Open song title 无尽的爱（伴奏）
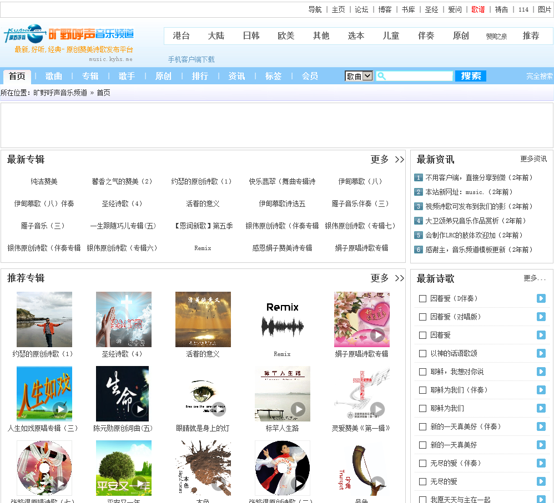Image resolution: width=554 pixels, height=503 pixels. [455, 463]
